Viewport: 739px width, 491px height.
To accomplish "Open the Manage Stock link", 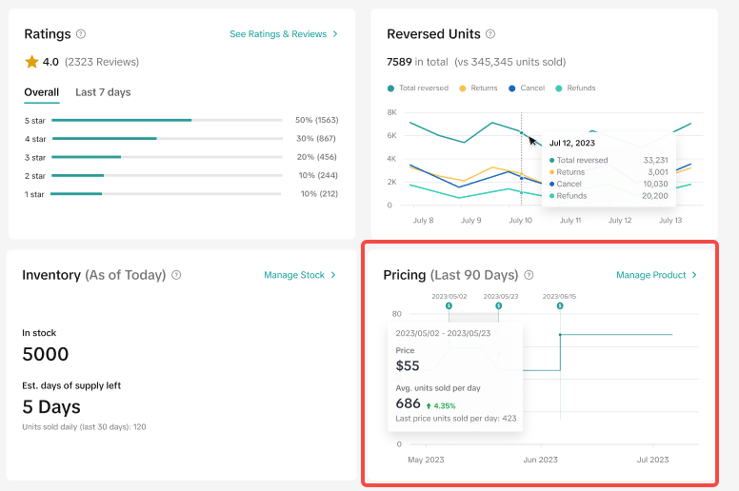I will 300,275.
